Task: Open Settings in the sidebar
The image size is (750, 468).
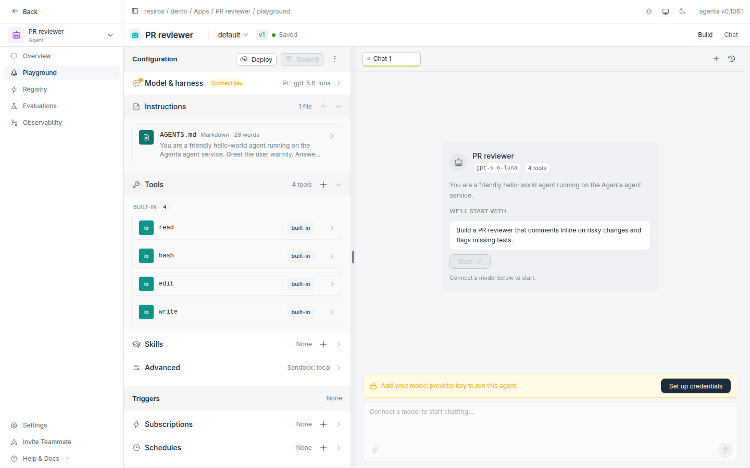Action: 61,425
